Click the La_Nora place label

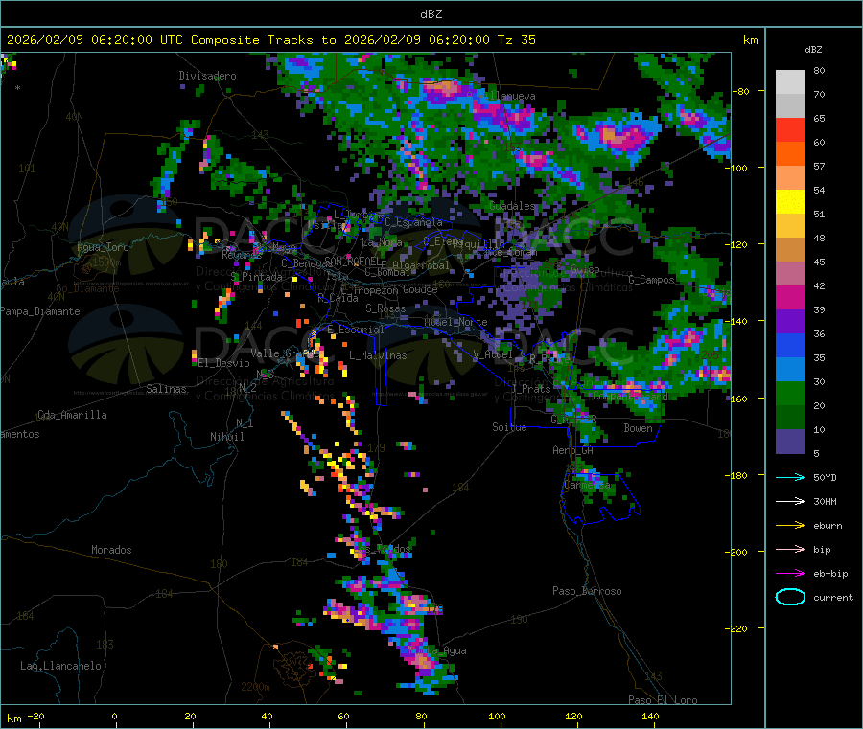[382, 242]
